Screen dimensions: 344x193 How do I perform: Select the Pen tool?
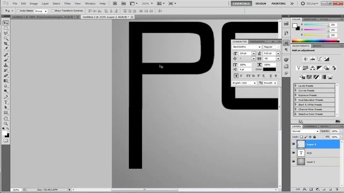tap(6, 97)
